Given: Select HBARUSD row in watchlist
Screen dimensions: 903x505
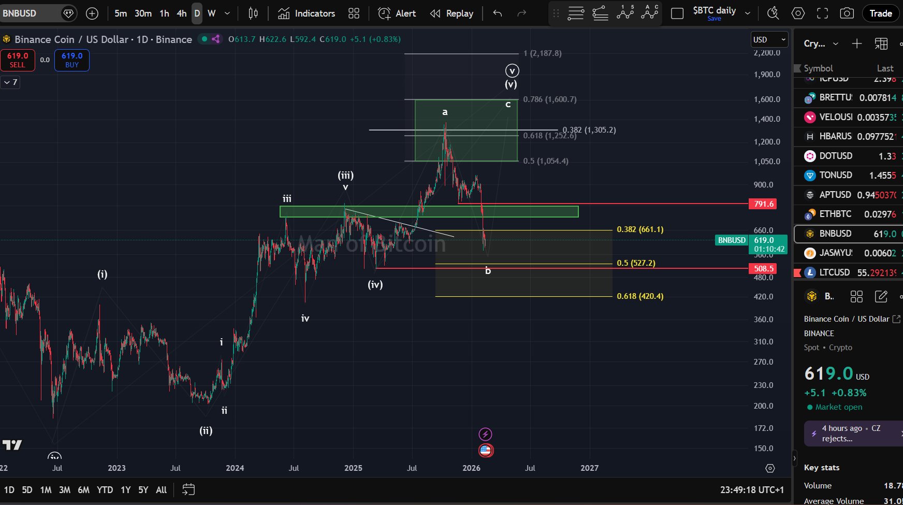Looking at the screenshot, I should click(848, 137).
